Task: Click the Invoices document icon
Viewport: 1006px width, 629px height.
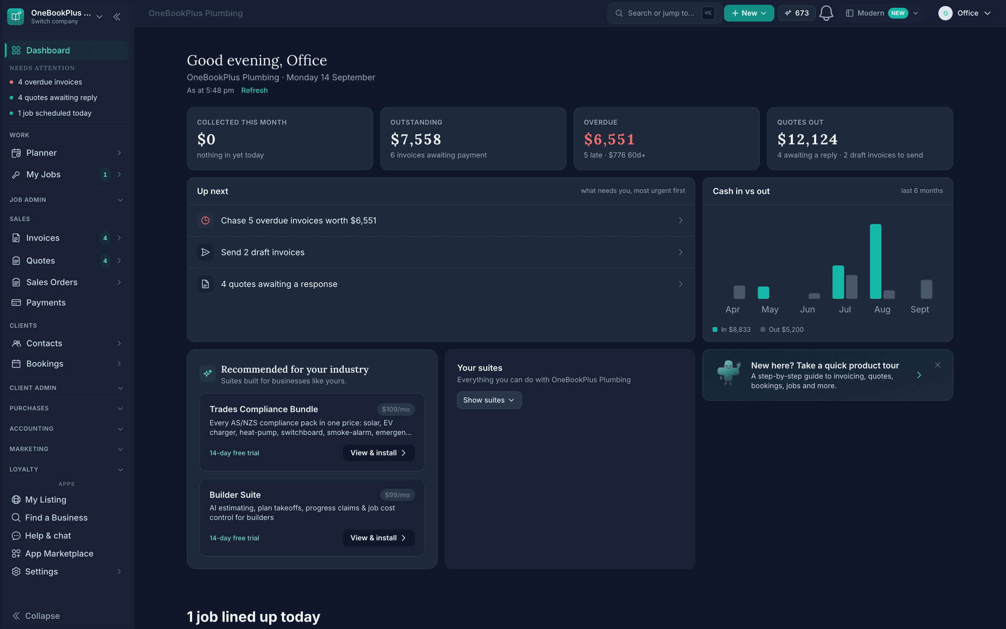Action: pyautogui.click(x=16, y=238)
